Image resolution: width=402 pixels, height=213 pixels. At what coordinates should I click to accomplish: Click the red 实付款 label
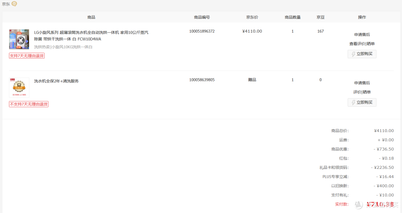point(342,204)
